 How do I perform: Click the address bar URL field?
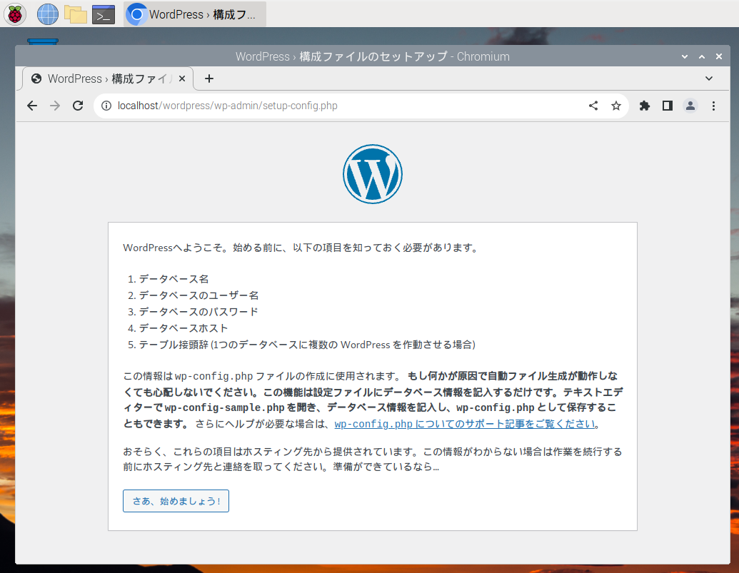pos(343,106)
